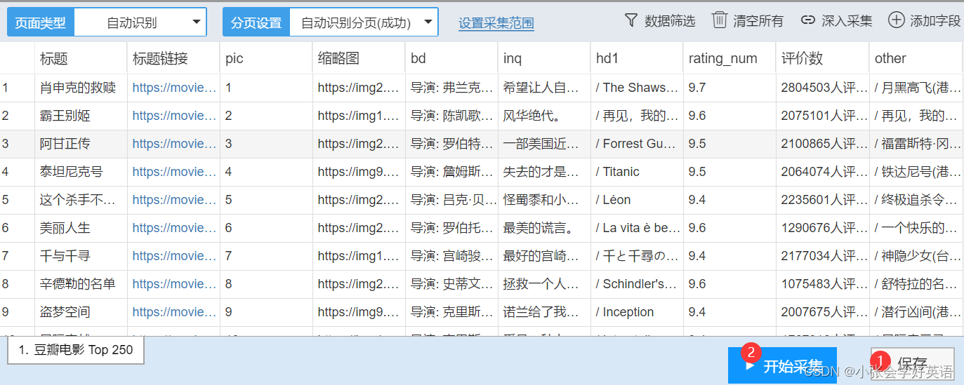The height and width of the screenshot is (385, 964).
Task: Open the movie link in 肖申克的救赎 row
Action: pos(174,88)
